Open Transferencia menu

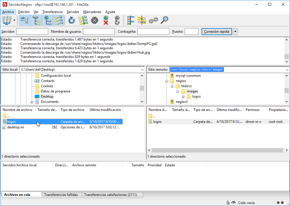[52, 12]
